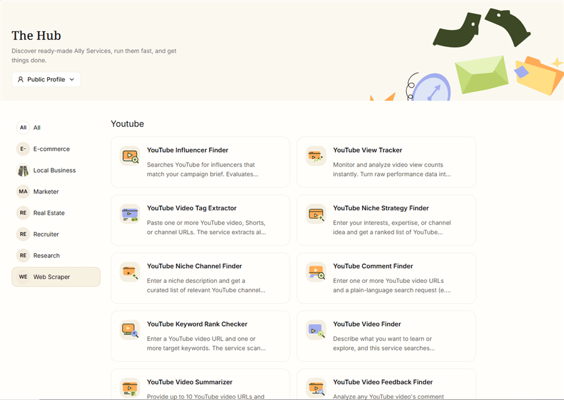Click the YouTube Video Summarizer icon
Image resolution: width=564 pixels, height=400 pixels.
tap(130, 387)
